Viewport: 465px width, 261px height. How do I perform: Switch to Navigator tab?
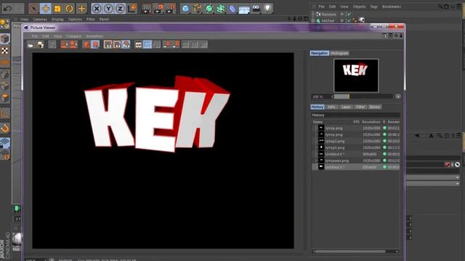click(320, 53)
